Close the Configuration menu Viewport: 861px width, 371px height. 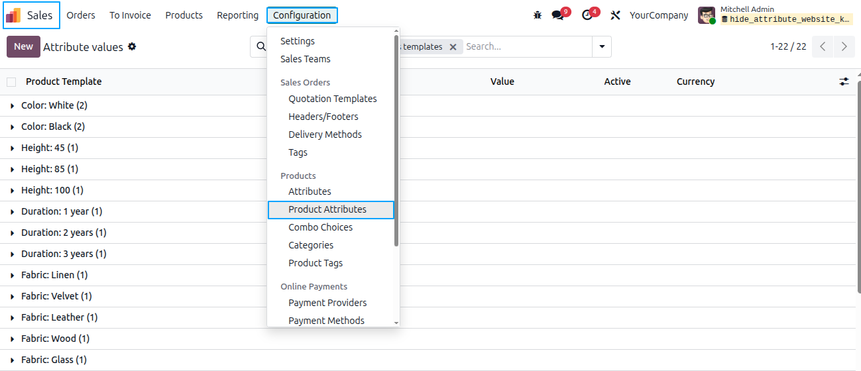pyautogui.click(x=302, y=15)
